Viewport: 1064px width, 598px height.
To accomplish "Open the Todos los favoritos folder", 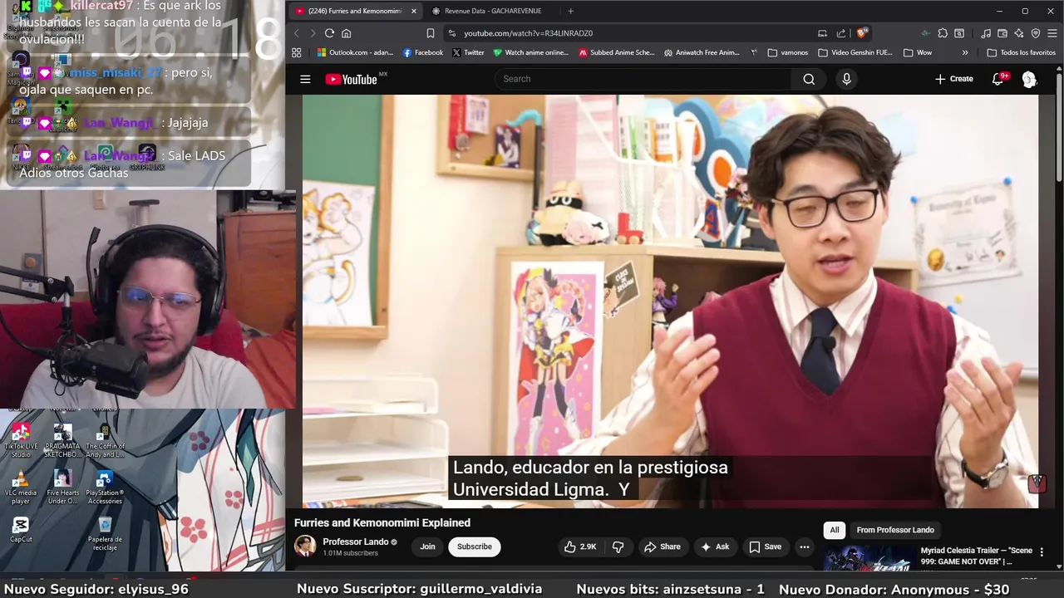I will point(1022,52).
